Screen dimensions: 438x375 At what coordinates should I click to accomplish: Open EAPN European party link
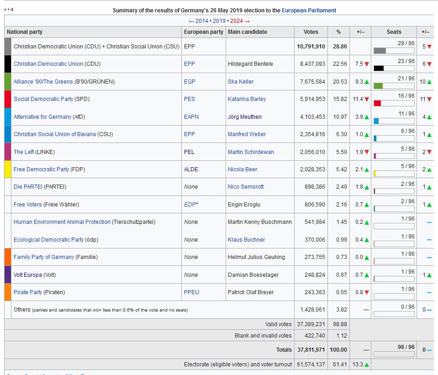pyautogui.click(x=191, y=117)
